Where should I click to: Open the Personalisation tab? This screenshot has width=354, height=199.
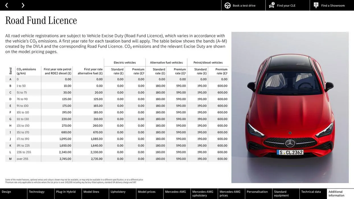click(258, 193)
